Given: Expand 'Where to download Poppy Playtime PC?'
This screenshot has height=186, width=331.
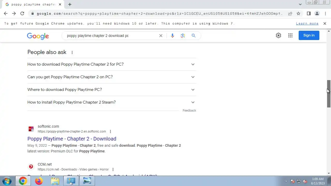Looking at the screenshot, I should click(x=112, y=90).
